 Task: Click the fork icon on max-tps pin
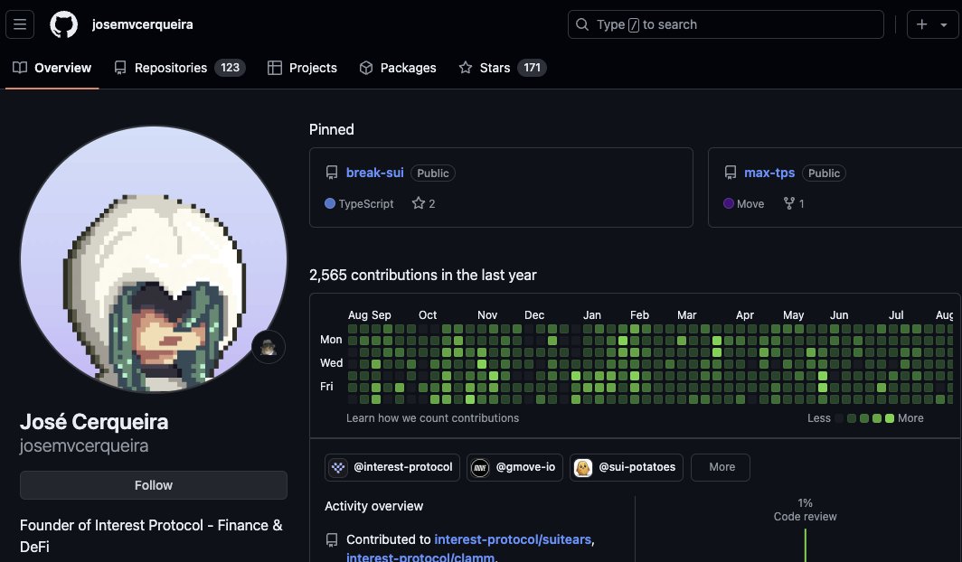[788, 203]
